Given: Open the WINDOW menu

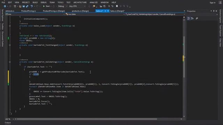Looking at the screenshot, I should [105, 2].
